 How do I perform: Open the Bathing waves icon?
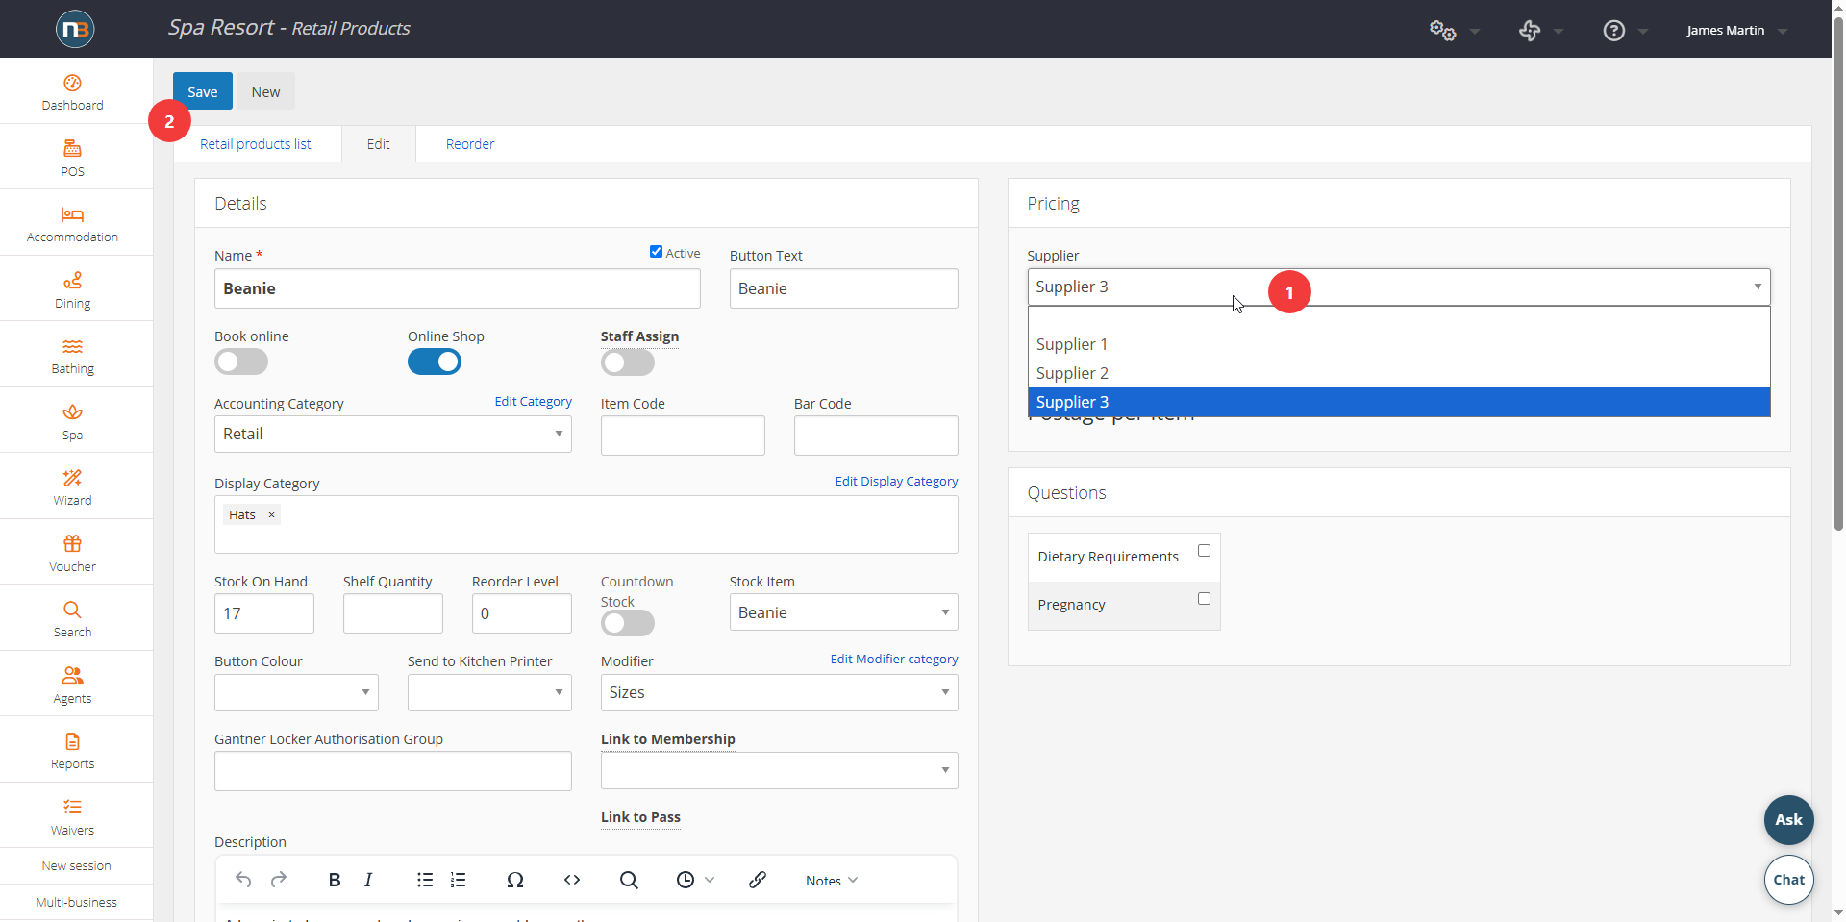pyautogui.click(x=72, y=346)
